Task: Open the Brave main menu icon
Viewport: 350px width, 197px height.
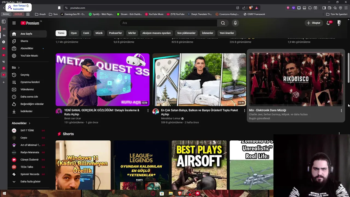Action: point(346,8)
